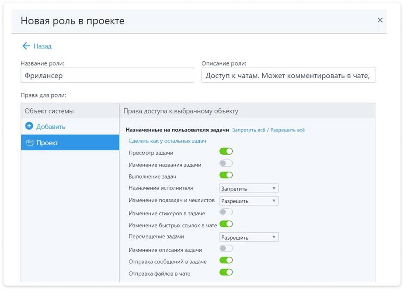The height and width of the screenshot is (290, 404).
Task: Click the back arrow icon
Action: (26, 46)
